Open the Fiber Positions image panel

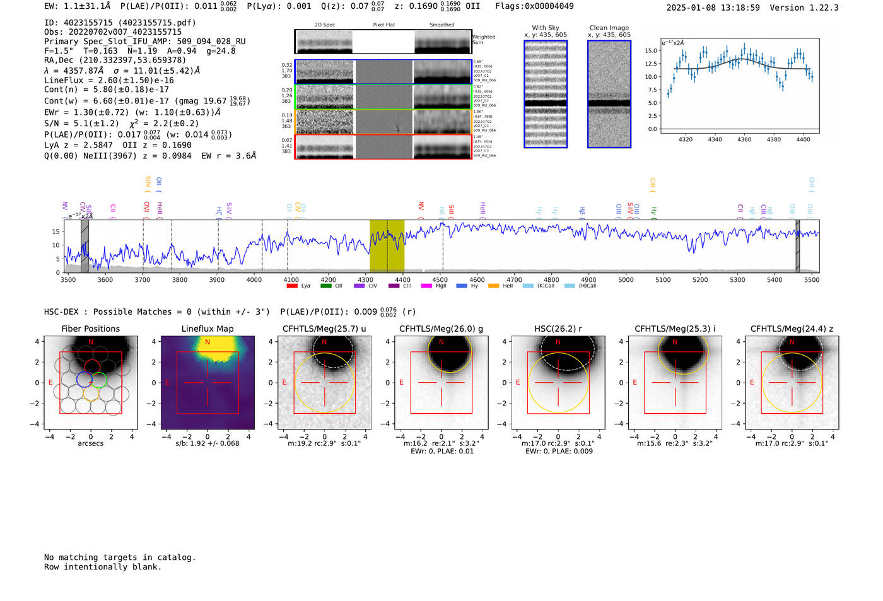[91, 382]
